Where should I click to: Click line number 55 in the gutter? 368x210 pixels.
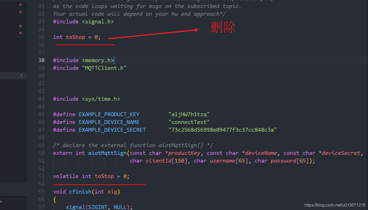pos(41,192)
